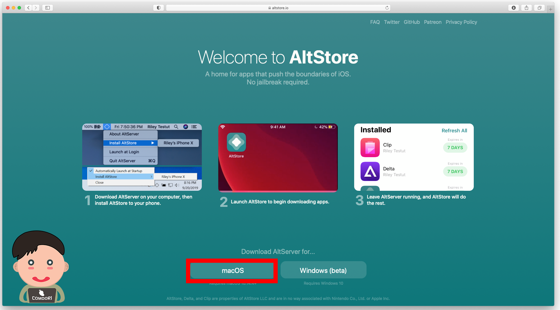560x310 pixels.
Task: Open the FAQ link
Action: pyautogui.click(x=375, y=22)
